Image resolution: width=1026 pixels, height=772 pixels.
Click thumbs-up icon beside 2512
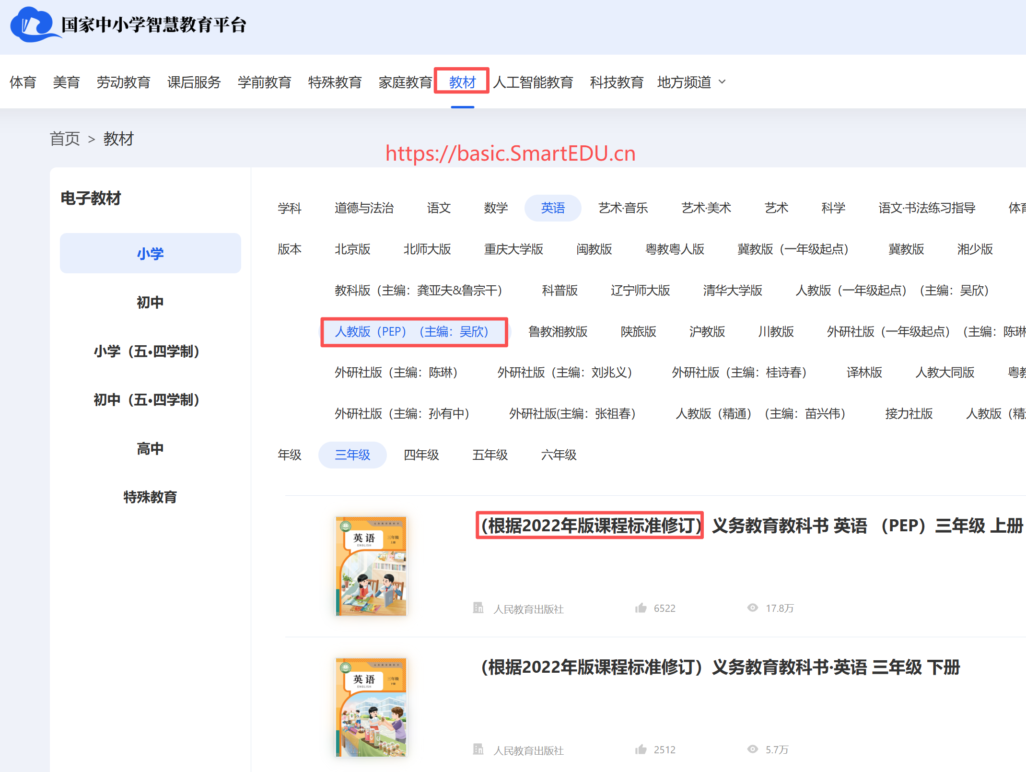point(641,749)
